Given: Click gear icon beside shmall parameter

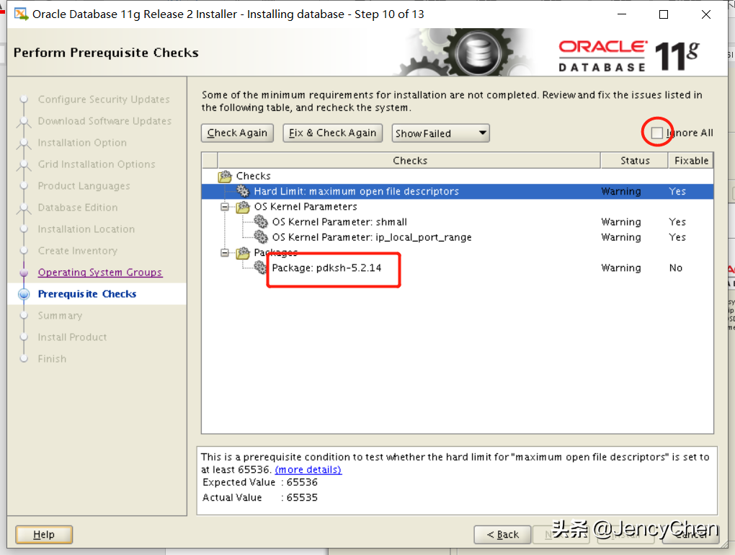Looking at the screenshot, I should 261,222.
